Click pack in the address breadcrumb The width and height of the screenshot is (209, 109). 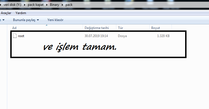[x=69, y=5]
